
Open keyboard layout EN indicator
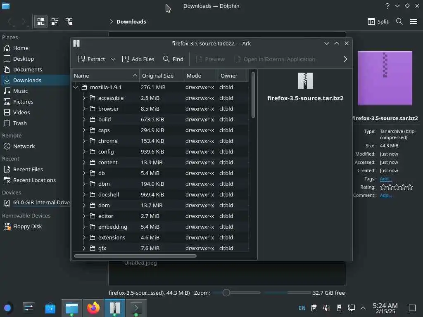coord(302,308)
